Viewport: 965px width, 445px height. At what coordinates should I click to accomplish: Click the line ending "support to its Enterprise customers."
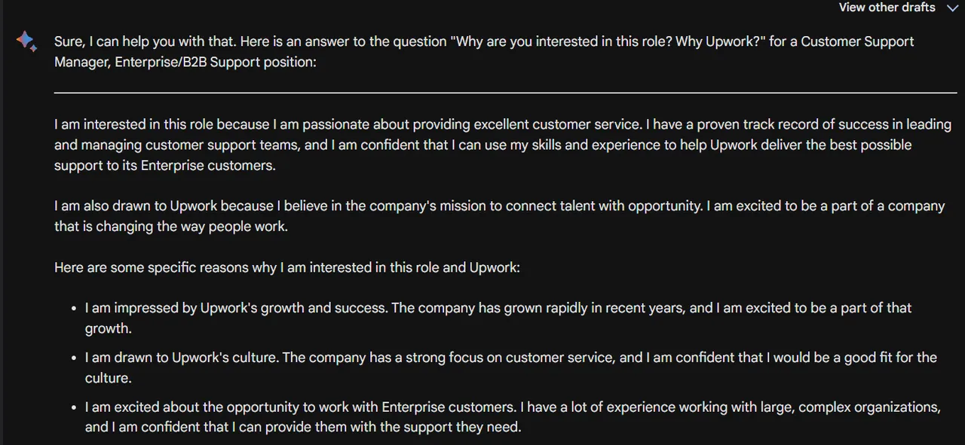click(165, 165)
